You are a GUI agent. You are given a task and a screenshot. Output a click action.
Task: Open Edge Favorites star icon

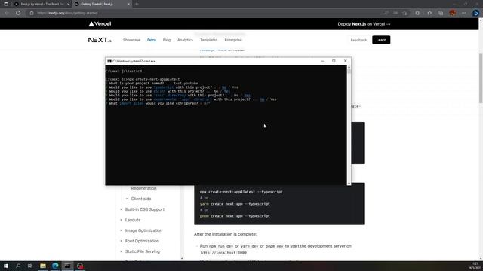point(429,13)
